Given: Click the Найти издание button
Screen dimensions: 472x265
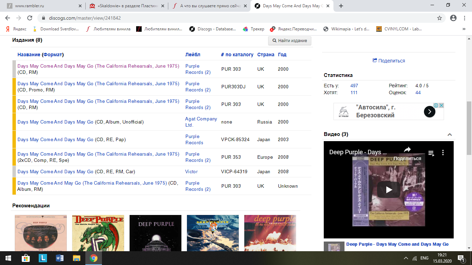Looking at the screenshot, I should coord(290,41).
